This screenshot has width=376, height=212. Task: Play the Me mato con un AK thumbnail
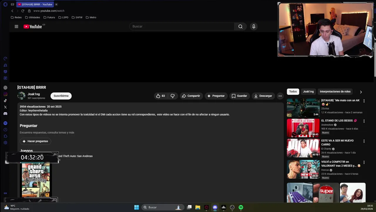[303, 108]
